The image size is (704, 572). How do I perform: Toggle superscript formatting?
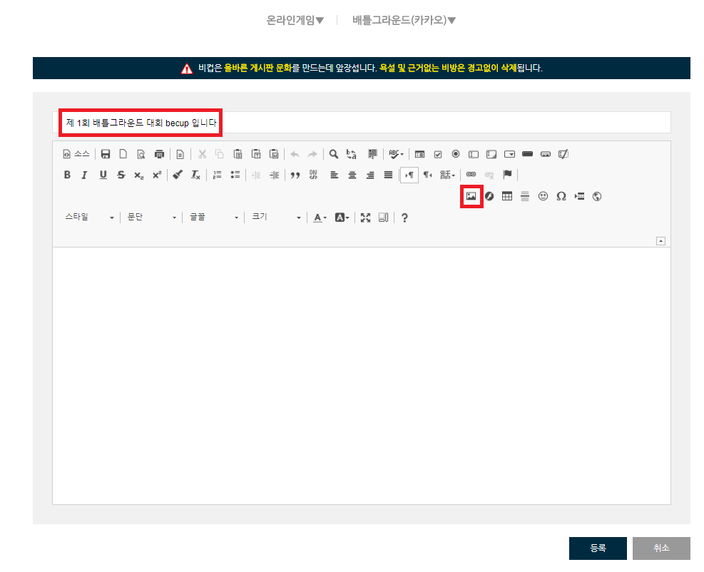tap(157, 175)
